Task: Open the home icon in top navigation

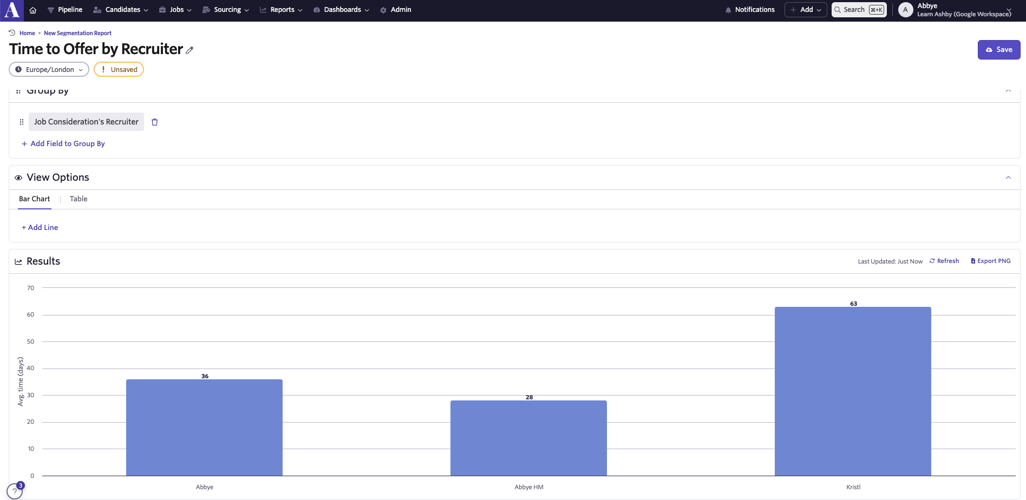Action: coord(33,10)
